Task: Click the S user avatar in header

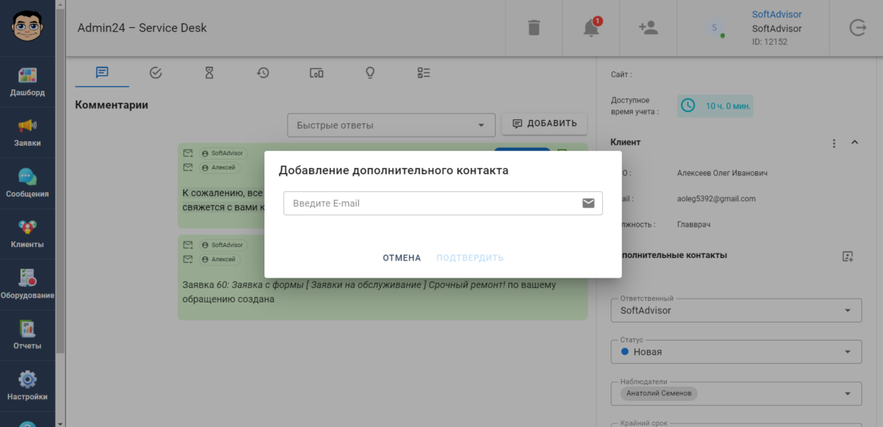Action: tap(715, 28)
